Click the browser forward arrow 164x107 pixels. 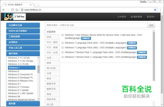pos(8,10)
